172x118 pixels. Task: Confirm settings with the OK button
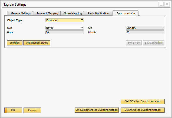point(13,110)
